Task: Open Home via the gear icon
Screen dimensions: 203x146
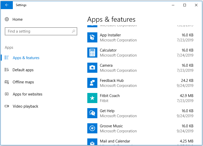Action: (x=7, y=19)
